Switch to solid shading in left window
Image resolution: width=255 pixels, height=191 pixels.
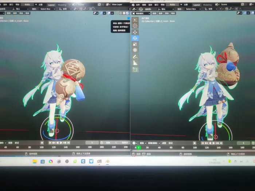click(x=124, y=13)
